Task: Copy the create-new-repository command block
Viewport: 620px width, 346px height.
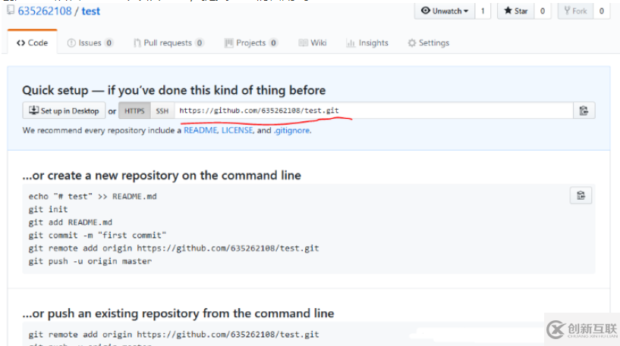Action: click(581, 195)
